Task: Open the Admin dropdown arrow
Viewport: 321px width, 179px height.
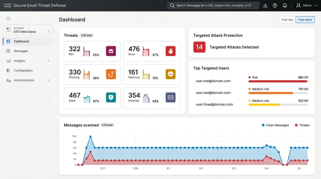Action: pyautogui.click(x=315, y=6)
